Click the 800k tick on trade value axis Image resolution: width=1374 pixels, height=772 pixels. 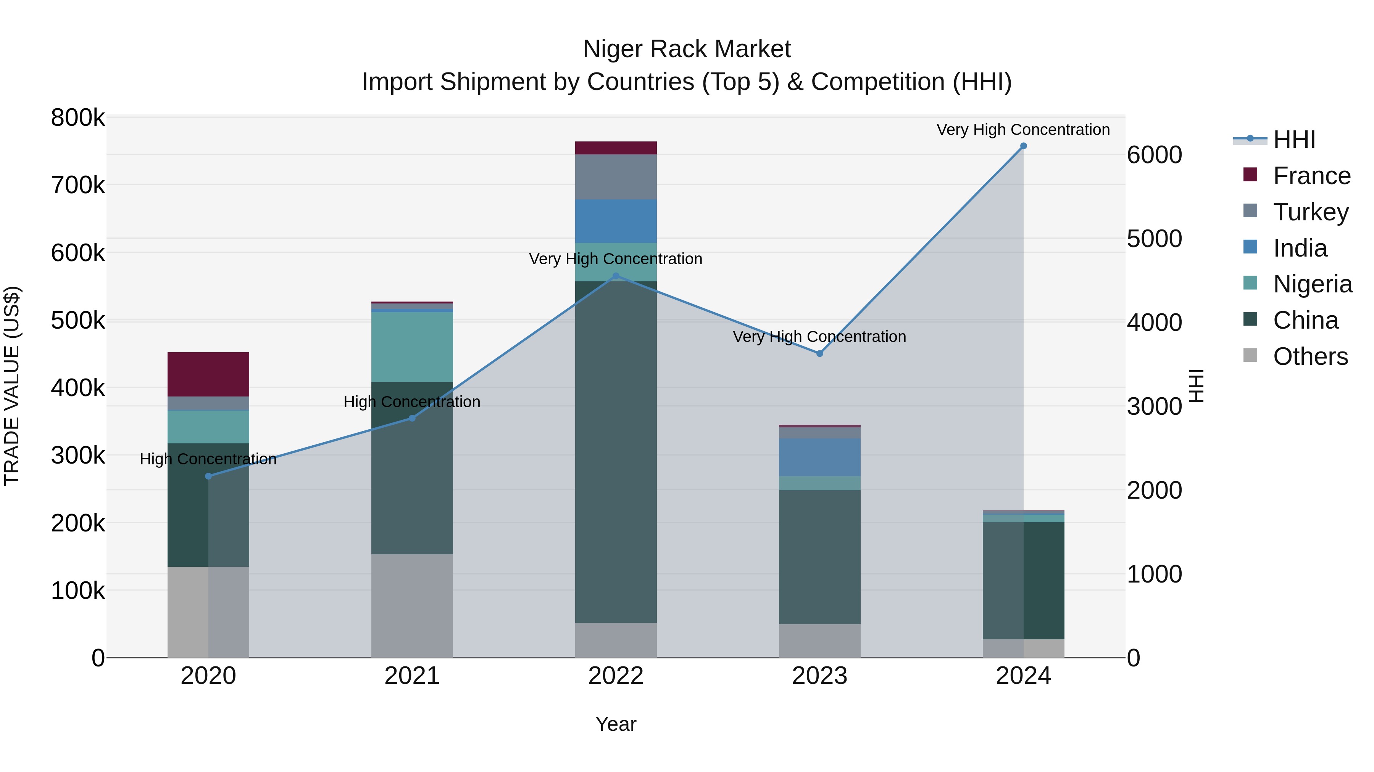click(78, 118)
